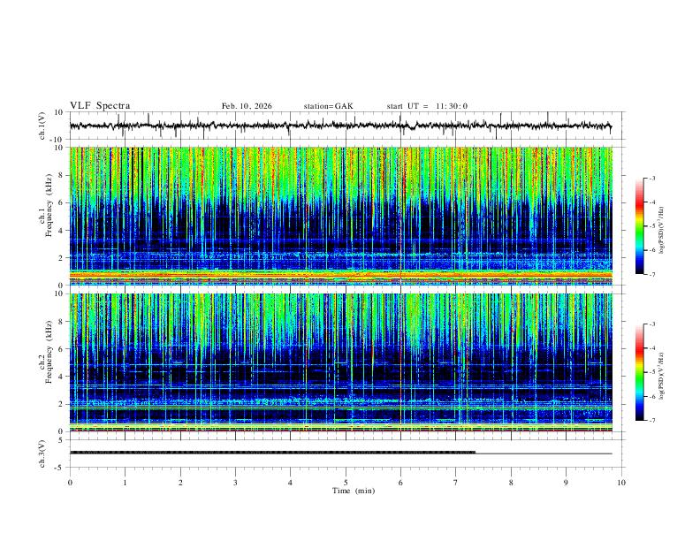700x541 pixels.
Task: Click time-axis tick label "10"
Action: [x=621, y=483]
